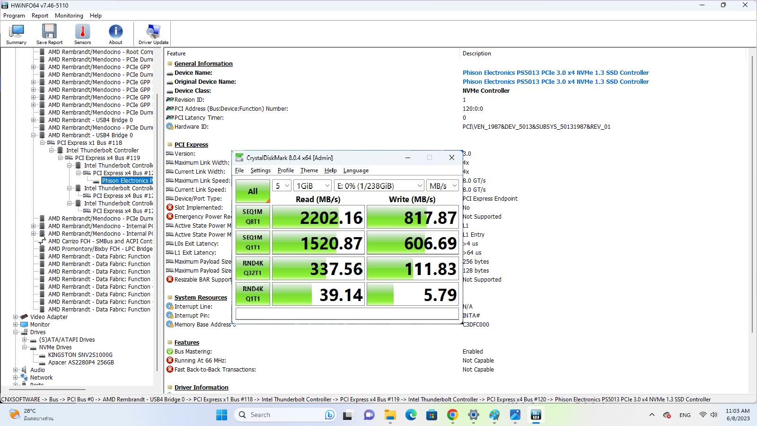Click the Audio speaker icon in the tree
This screenshot has width=757, height=426.
click(x=24, y=370)
